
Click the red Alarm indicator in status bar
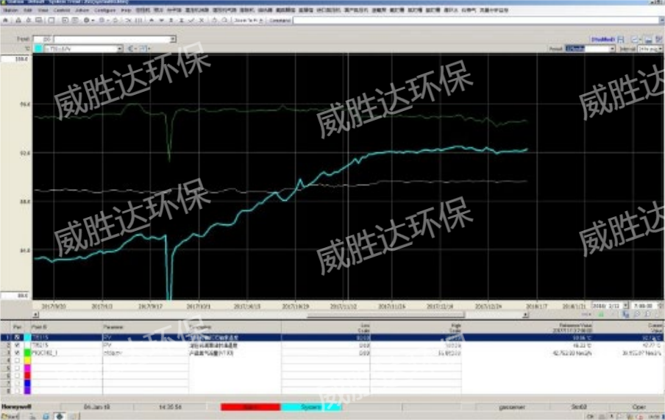250,406
